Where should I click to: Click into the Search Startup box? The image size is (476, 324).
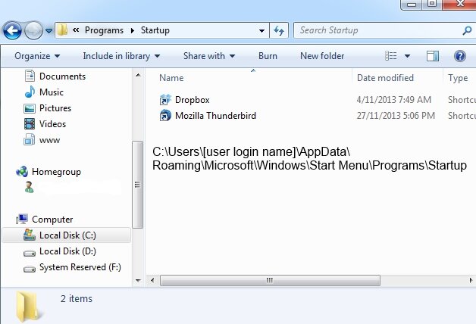click(x=378, y=30)
